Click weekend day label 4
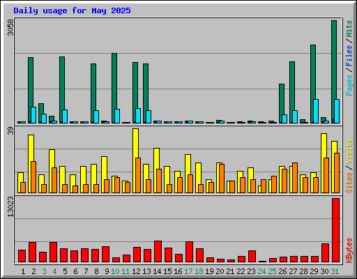This screenshot has height=279, width=357. pyautogui.click(x=54, y=271)
